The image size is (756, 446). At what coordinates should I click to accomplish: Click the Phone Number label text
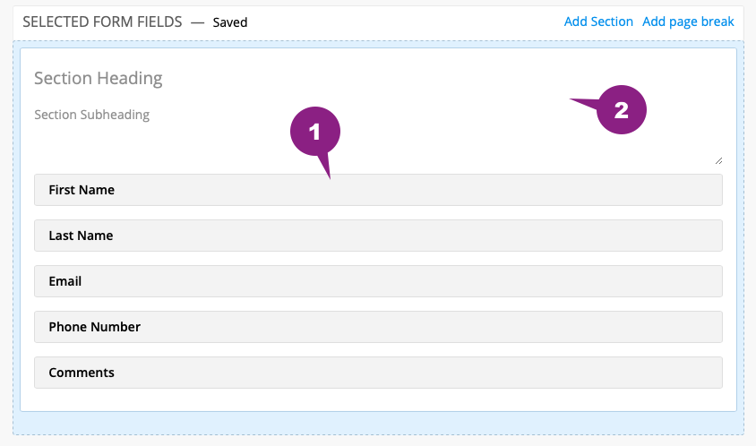pyautogui.click(x=95, y=327)
